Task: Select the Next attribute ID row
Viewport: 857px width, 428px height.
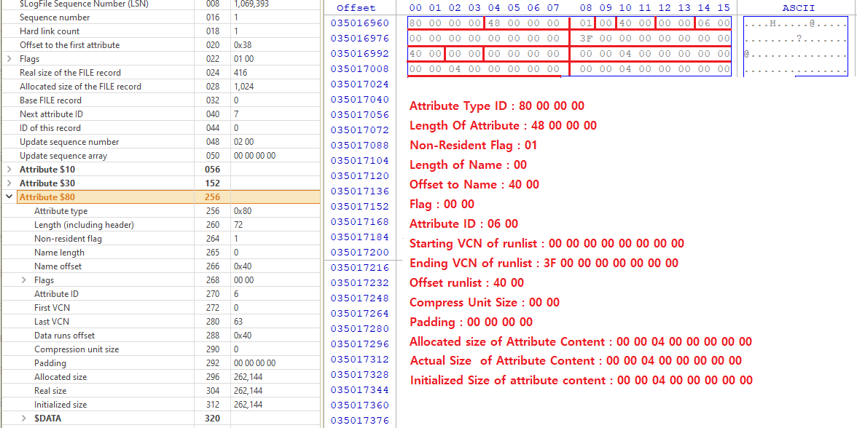Action: pyautogui.click(x=51, y=114)
